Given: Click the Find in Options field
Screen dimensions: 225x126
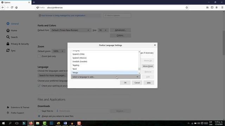Looking at the screenshot, I should [x=117, y=15].
